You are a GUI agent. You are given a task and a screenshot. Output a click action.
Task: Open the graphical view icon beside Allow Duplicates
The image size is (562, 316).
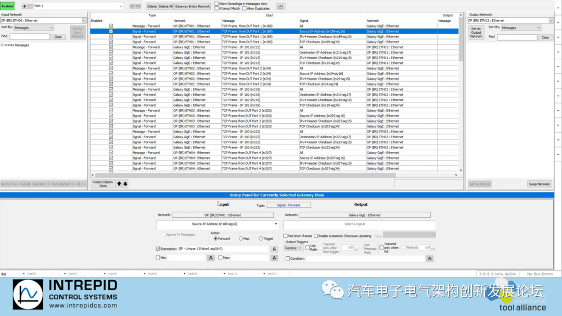281,5
